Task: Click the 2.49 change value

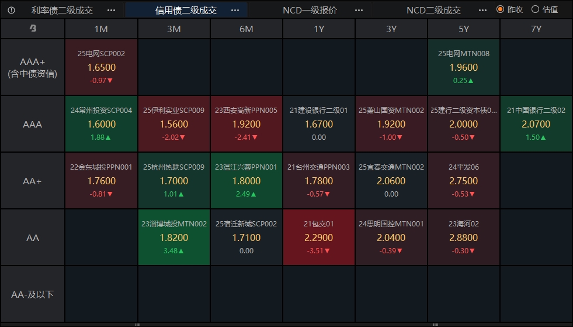Action: pos(243,194)
